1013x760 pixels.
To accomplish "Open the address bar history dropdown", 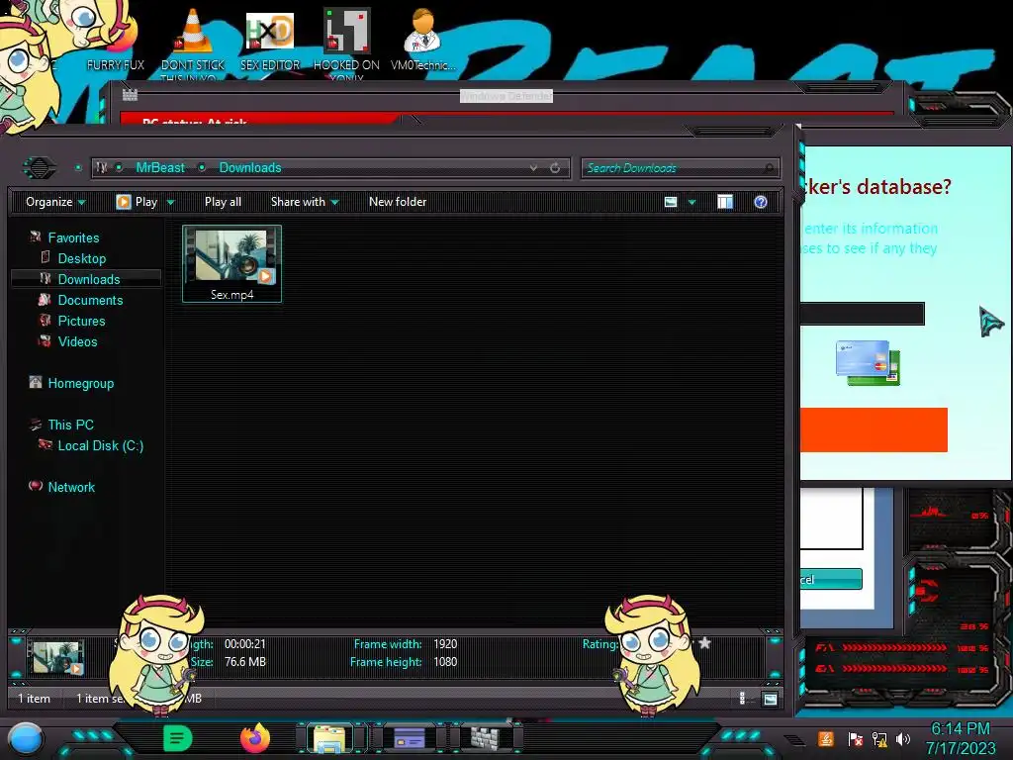I will tap(533, 168).
